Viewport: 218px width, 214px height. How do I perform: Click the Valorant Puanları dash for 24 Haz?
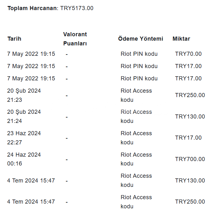click(x=67, y=160)
